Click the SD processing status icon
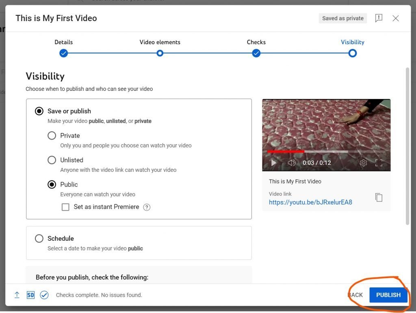Viewport: 416px width, 313px height. [x=30, y=295]
